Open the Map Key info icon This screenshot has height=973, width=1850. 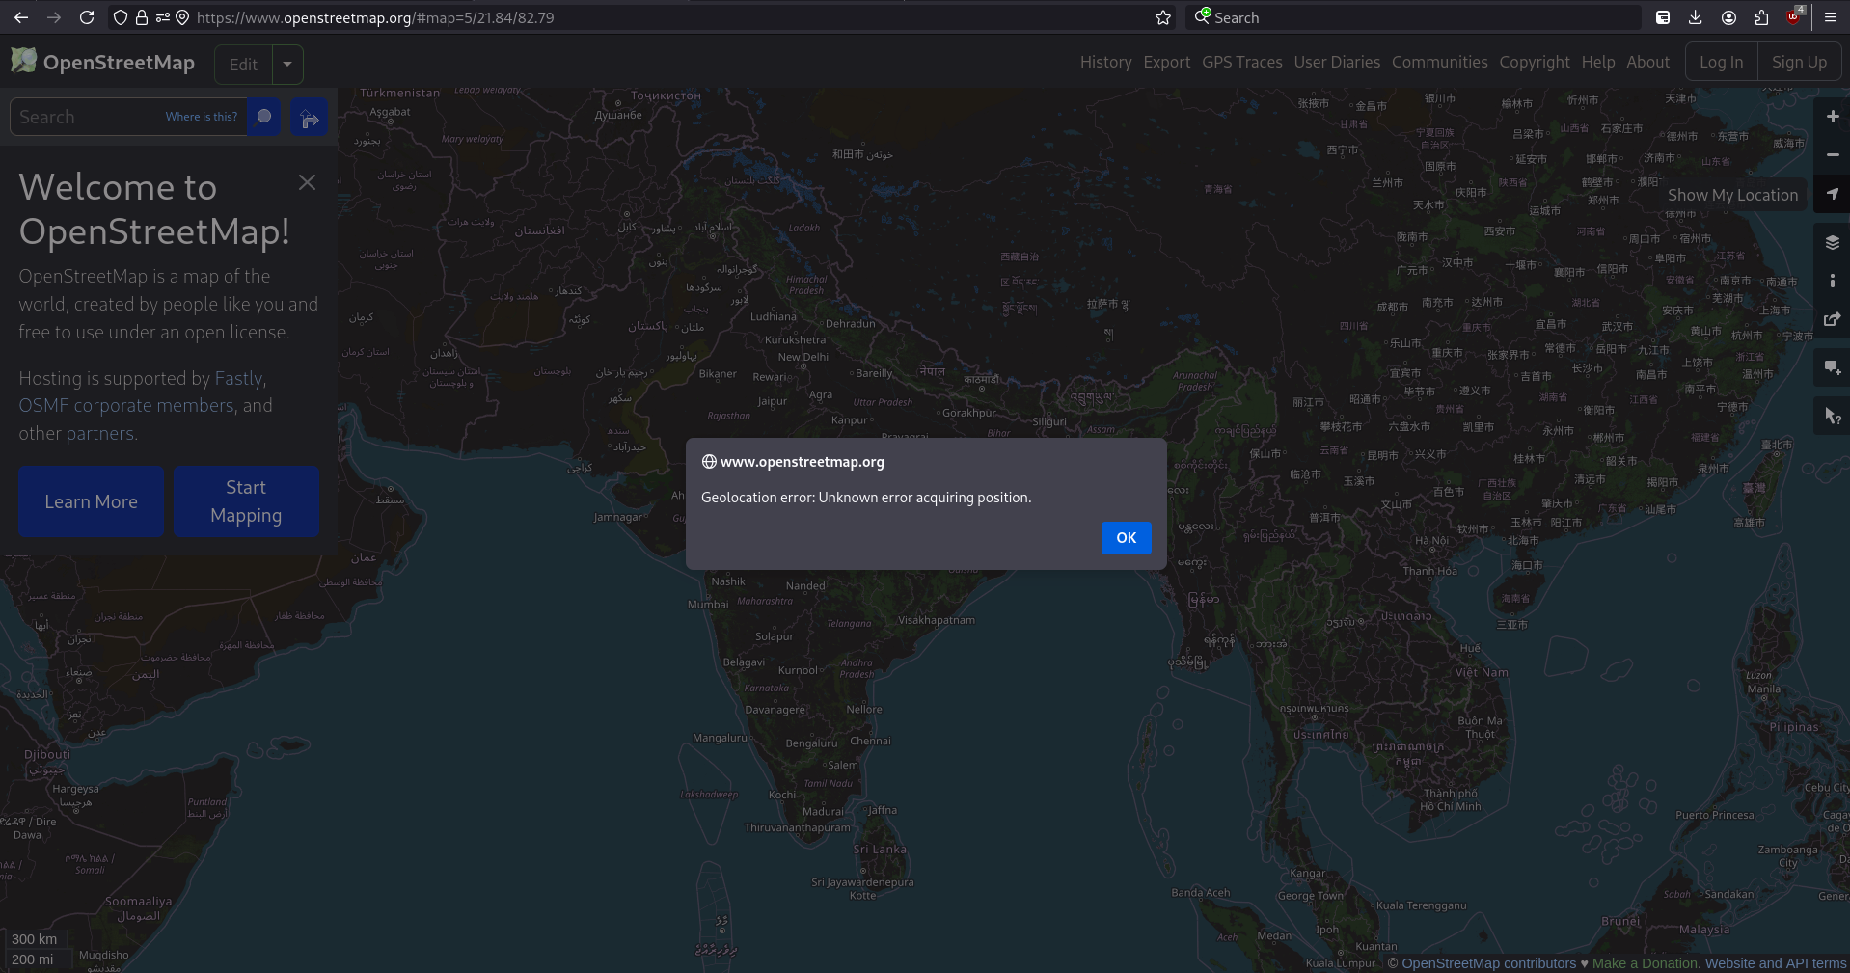tap(1833, 281)
